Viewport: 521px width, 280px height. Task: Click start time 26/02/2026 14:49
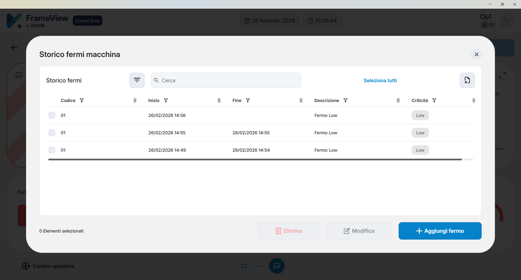click(x=167, y=150)
